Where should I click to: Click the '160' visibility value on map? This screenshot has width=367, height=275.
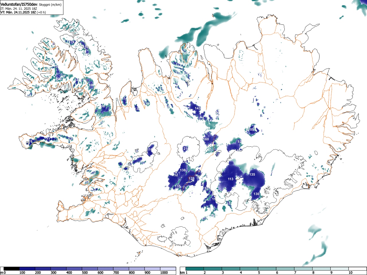tap(206, 139)
